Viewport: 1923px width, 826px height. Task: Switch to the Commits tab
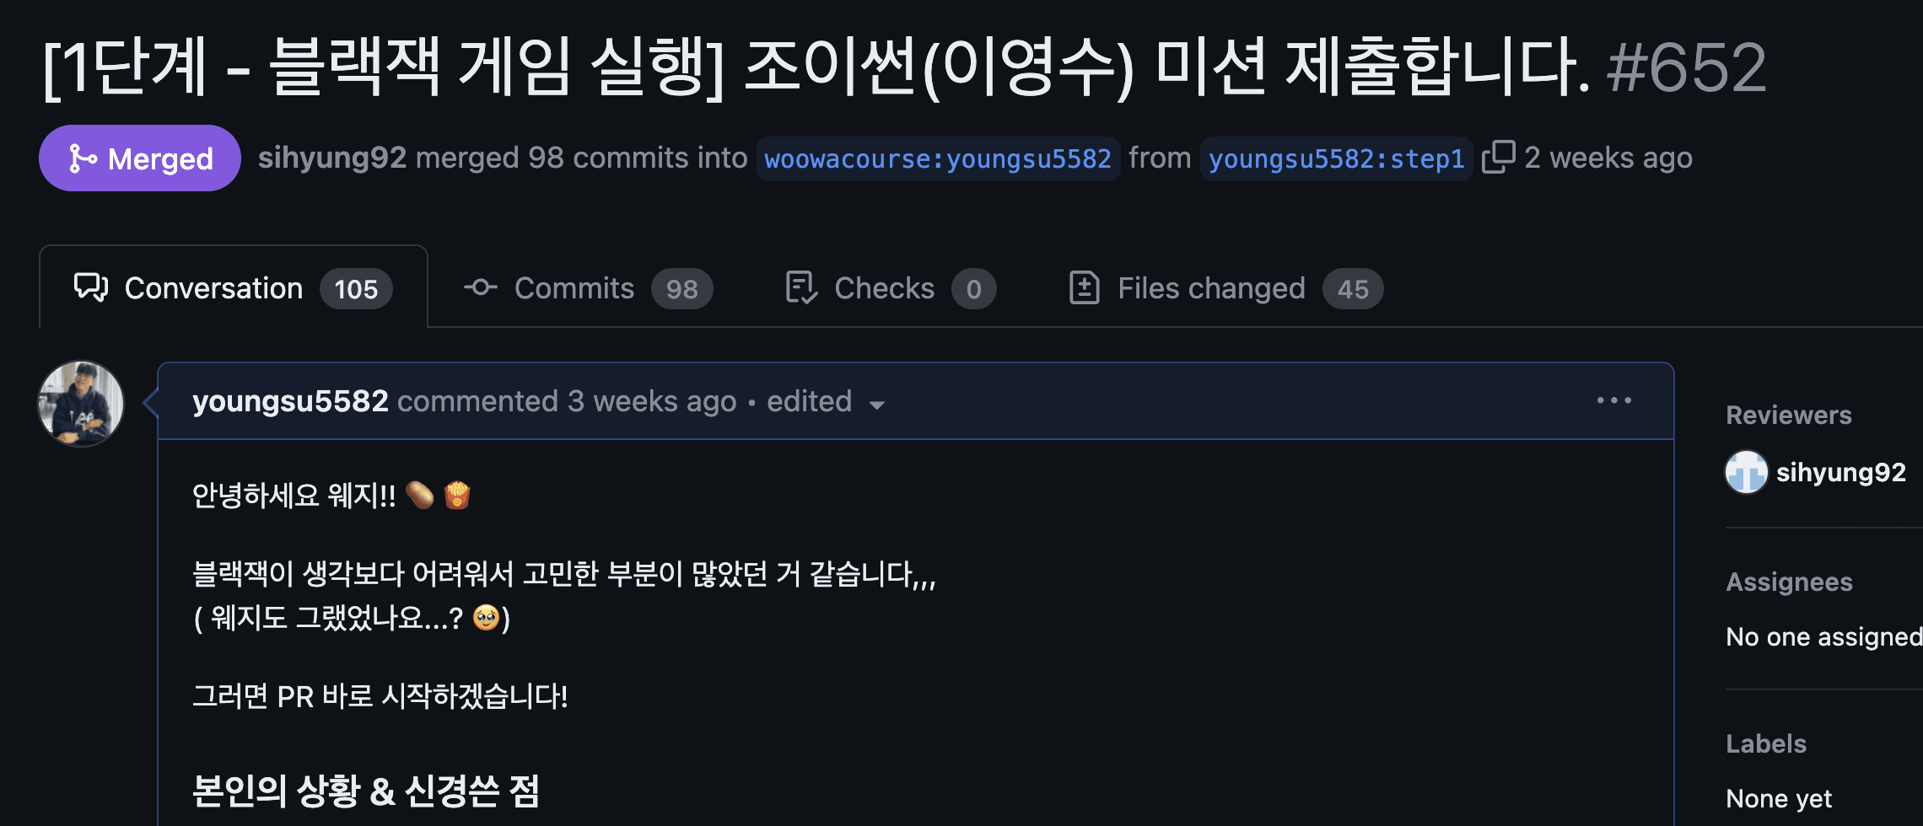tap(574, 288)
